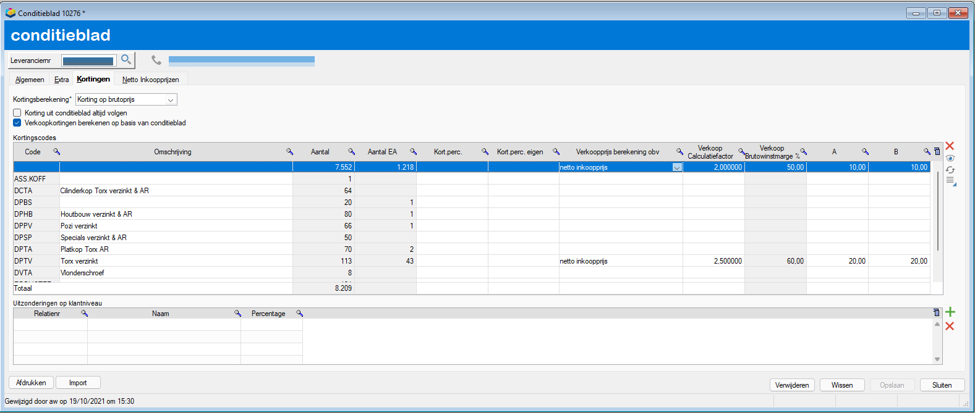The width and height of the screenshot is (975, 413).
Task: Click the Kortingscodes grid vertical scrollbar
Action: [938, 212]
